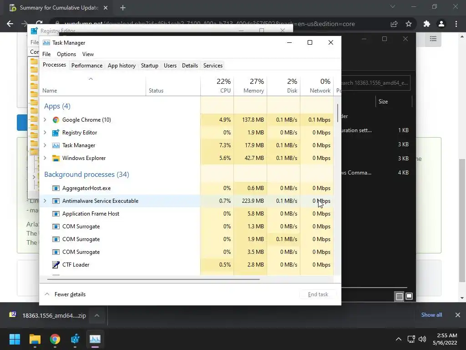The height and width of the screenshot is (350, 466).
Task: Sort by Name column header
Action: pos(92,86)
